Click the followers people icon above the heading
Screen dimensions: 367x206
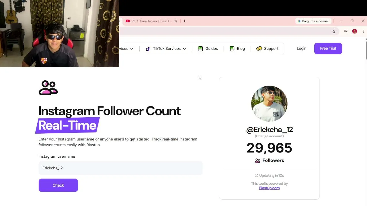point(48,88)
